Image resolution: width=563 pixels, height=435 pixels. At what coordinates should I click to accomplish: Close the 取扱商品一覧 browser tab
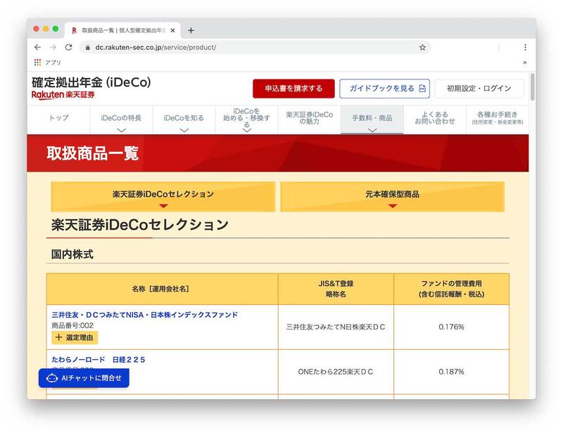(172, 30)
